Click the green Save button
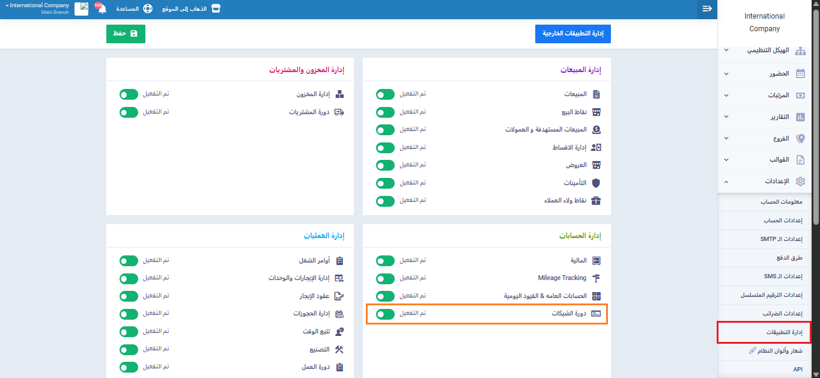 pyautogui.click(x=126, y=34)
